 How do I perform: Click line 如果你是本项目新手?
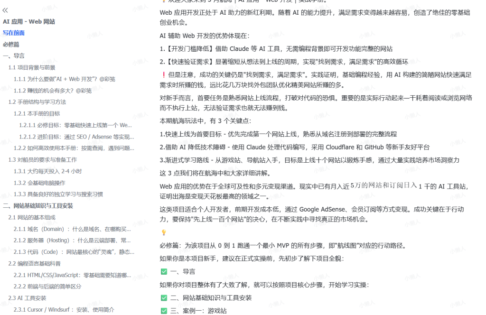pyautogui.click(x=252, y=259)
